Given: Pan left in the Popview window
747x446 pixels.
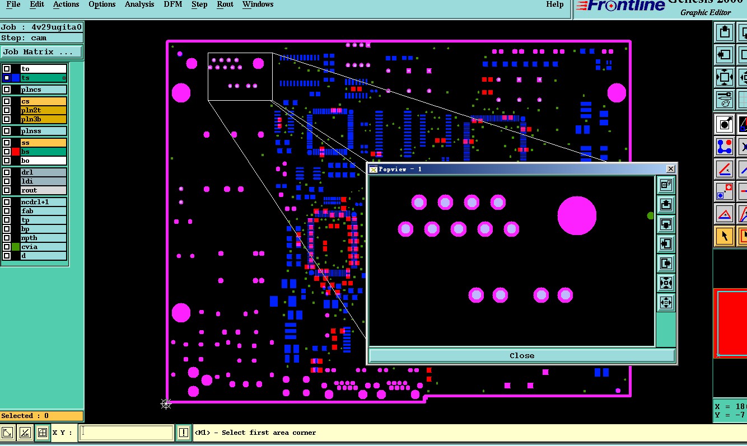Looking at the screenshot, I should pyautogui.click(x=666, y=243).
